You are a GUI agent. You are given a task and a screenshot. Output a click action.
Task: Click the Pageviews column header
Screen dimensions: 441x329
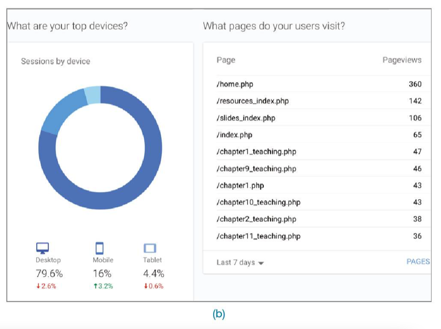click(402, 60)
